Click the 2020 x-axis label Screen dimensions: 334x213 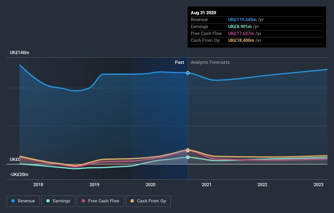pyautogui.click(x=151, y=185)
